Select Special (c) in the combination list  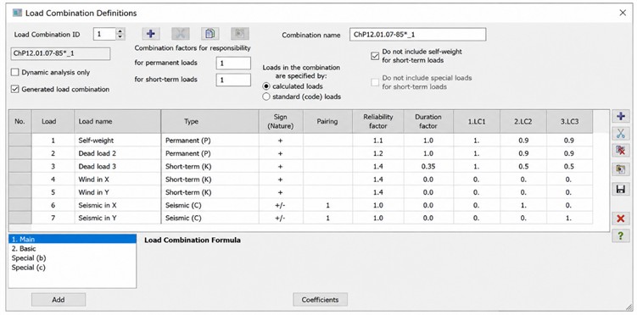[72, 268]
